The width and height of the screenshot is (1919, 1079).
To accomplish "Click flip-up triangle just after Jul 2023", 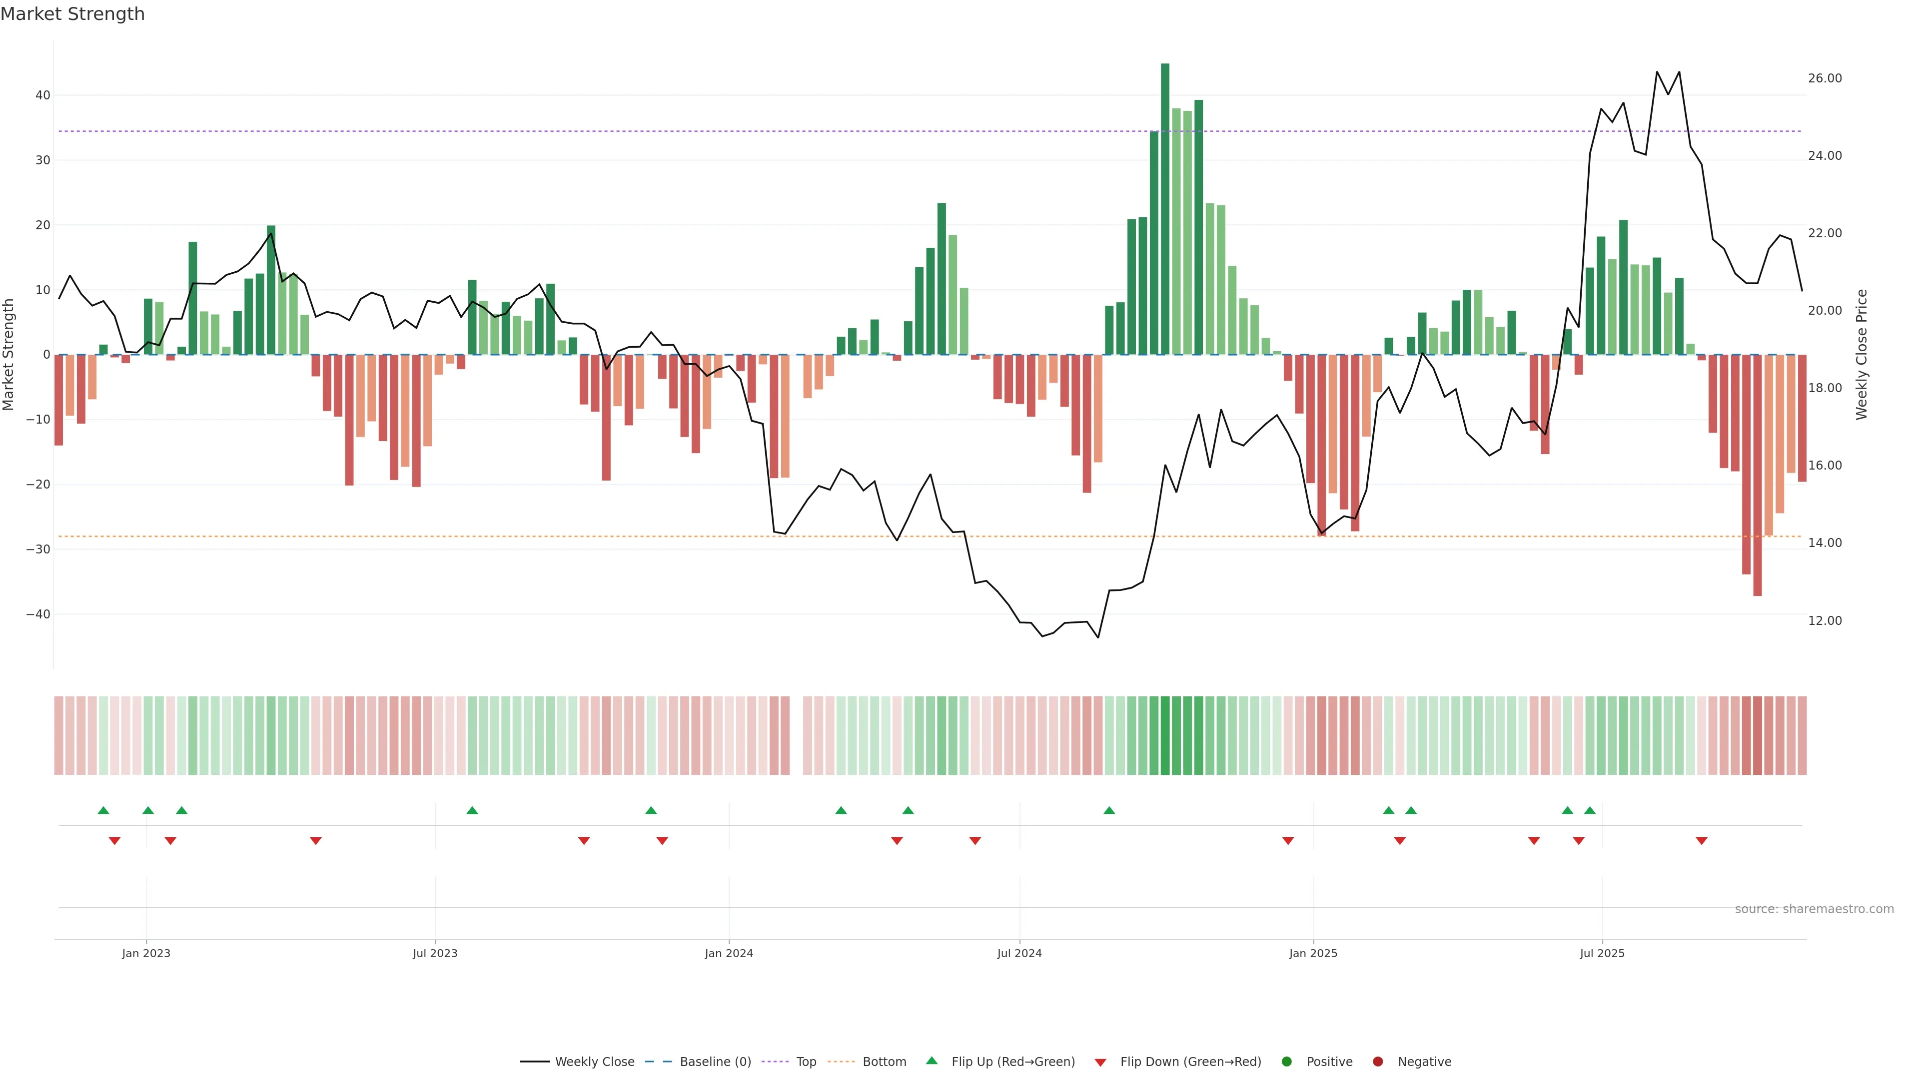I will pos(472,810).
